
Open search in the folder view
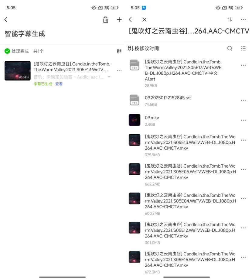point(230,48)
